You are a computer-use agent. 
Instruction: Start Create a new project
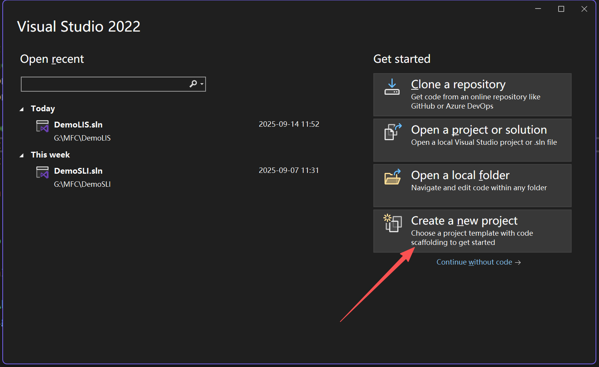pyautogui.click(x=472, y=231)
